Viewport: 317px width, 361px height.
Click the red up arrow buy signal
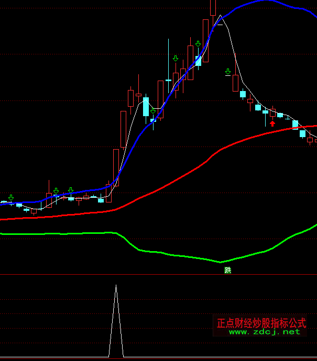click(272, 123)
